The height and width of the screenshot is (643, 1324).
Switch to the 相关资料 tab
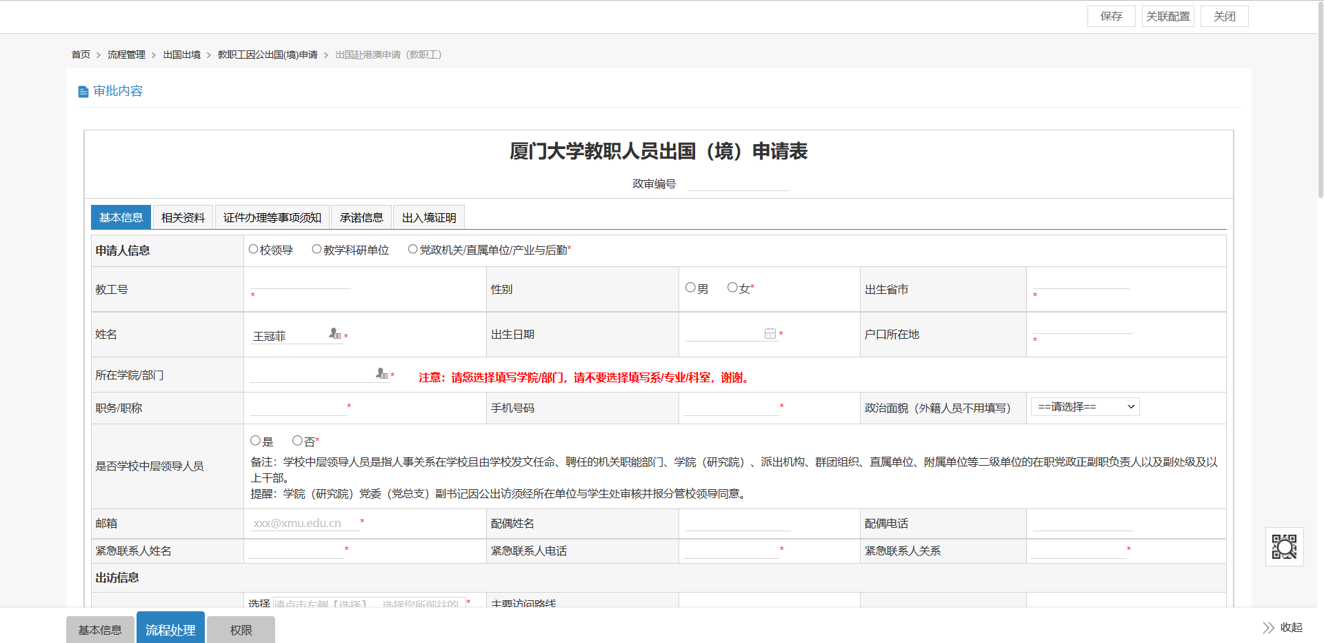[183, 218]
